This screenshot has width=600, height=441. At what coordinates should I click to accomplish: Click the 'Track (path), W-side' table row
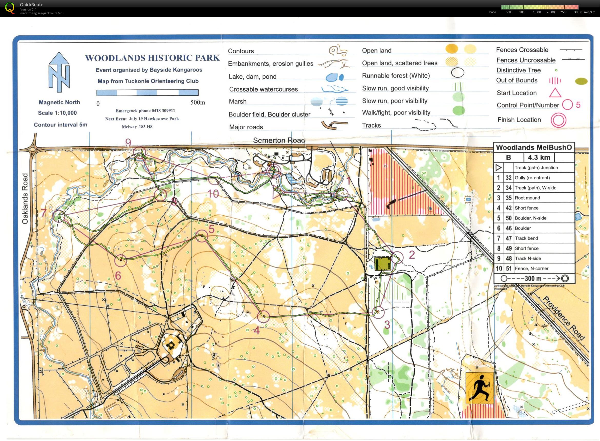coord(534,188)
